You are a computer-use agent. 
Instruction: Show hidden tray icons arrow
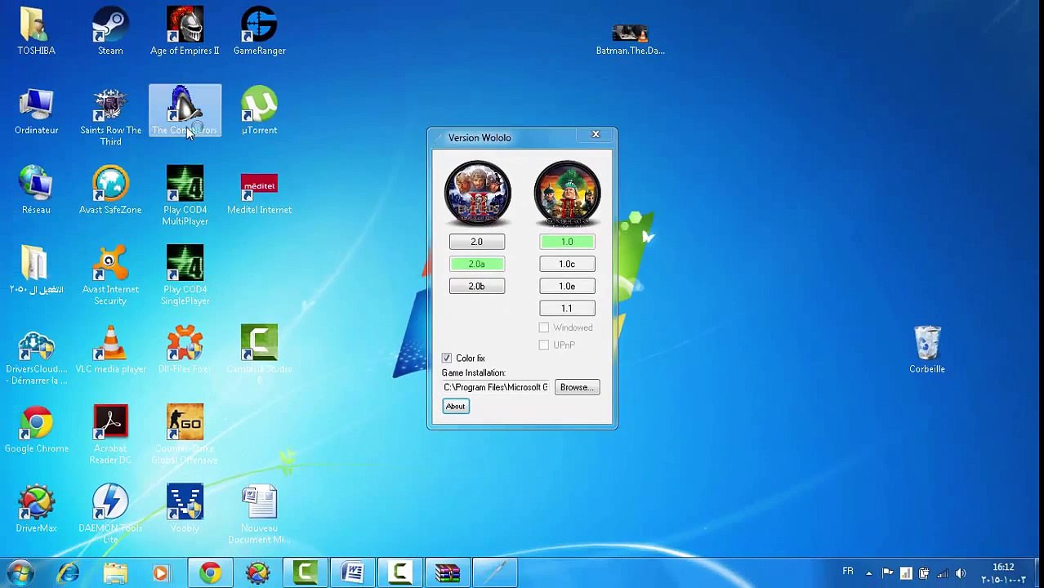point(868,573)
